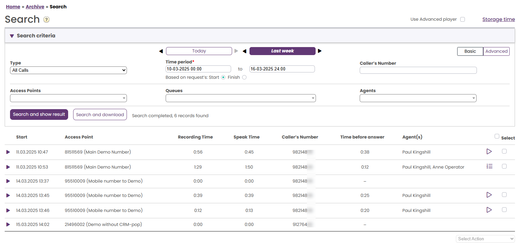Switch to the Advanced search tab
525x246 pixels.
[496, 51]
